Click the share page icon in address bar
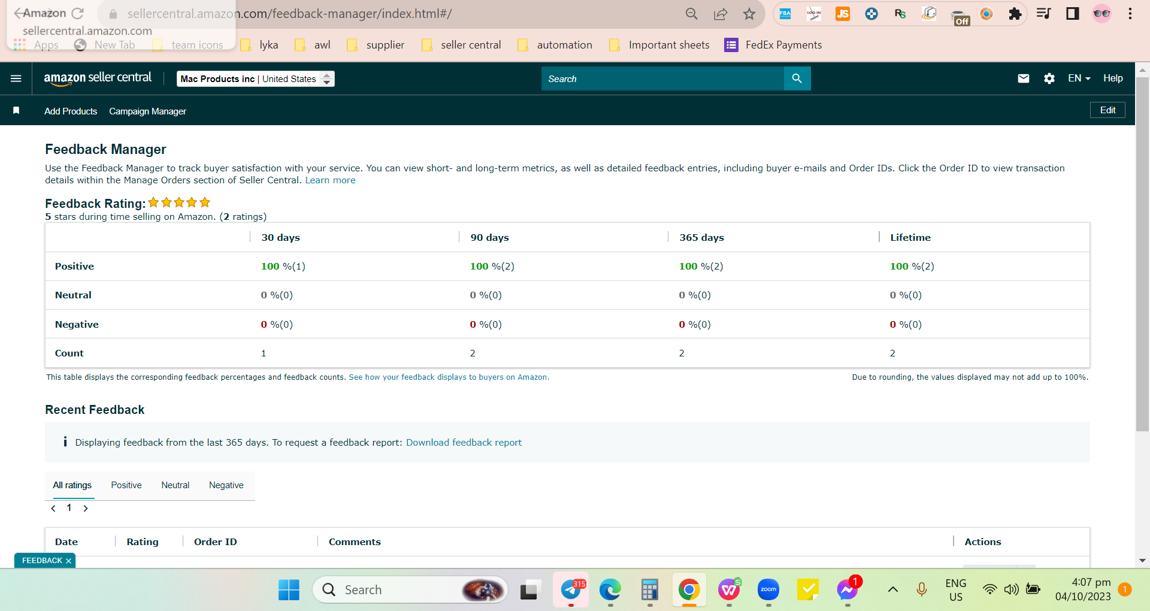Screen dimensions: 1150x611 pyautogui.click(x=721, y=14)
